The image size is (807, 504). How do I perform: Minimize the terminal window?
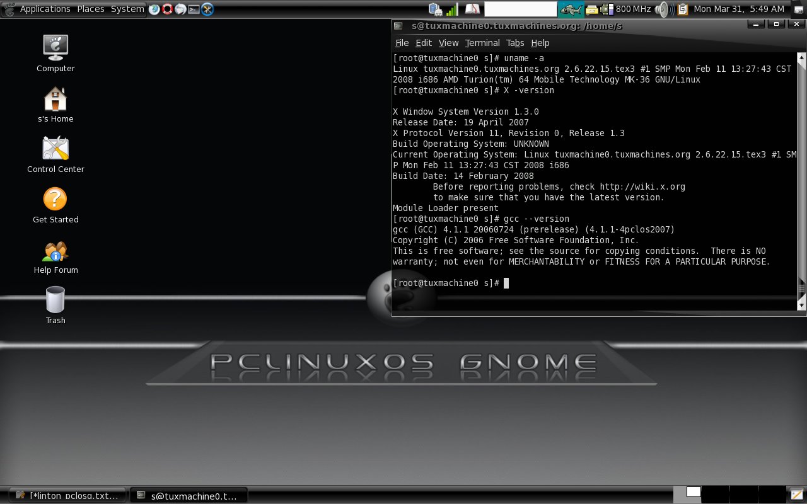(x=755, y=24)
